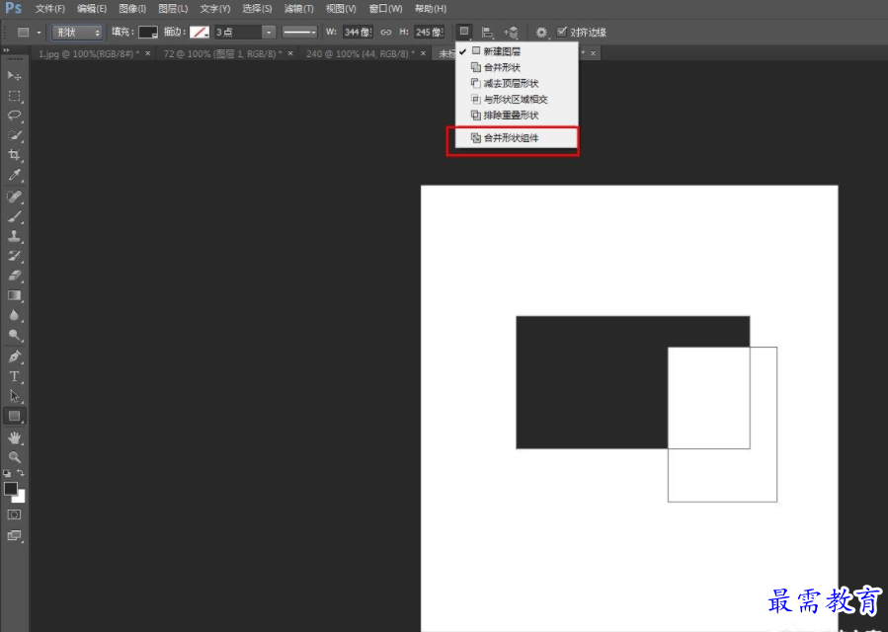The image size is (888, 632).
Task: Select the Quick Selection tool
Action: (x=15, y=135)
